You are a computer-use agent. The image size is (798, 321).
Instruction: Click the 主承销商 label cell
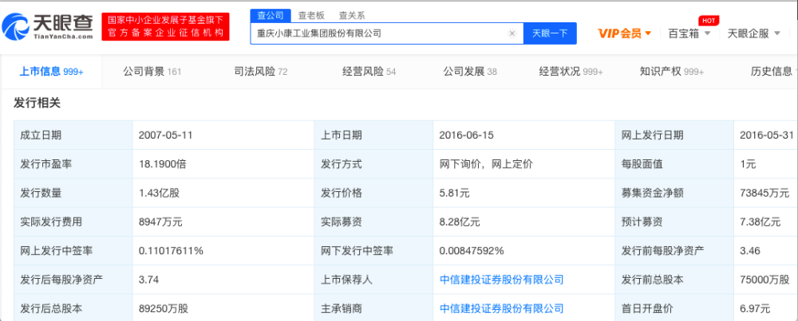pyautogui.click(x=373, y=308)
